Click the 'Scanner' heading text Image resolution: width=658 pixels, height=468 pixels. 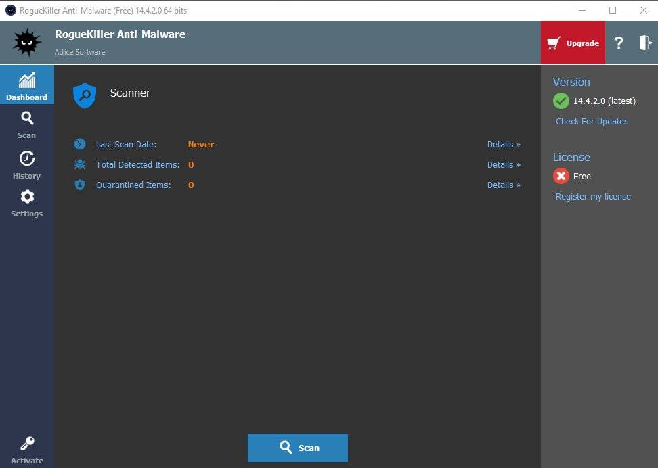coord(130,93)
